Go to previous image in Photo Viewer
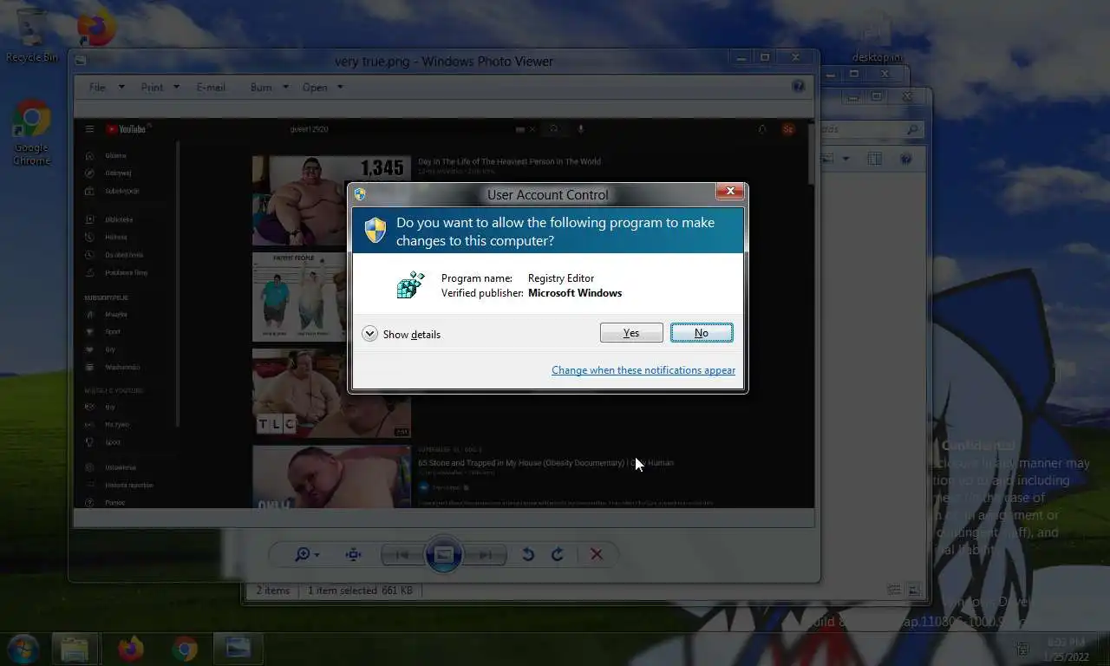Image resolution: width=1110 pixels, height=666 pixels. 402,555
